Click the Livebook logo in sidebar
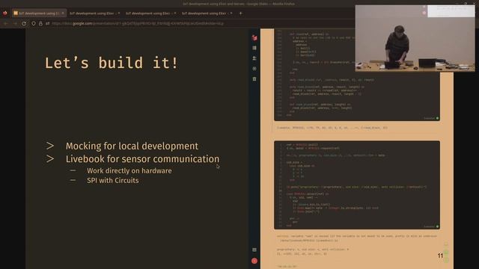Screen dimensions: 479x269 (x=254, y=38)
